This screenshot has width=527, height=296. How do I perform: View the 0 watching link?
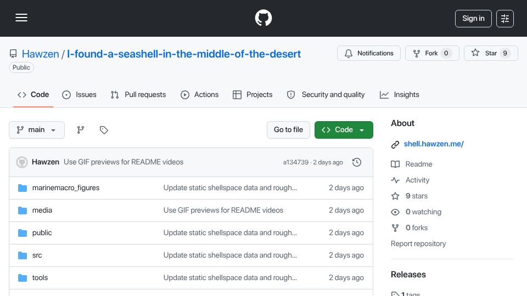423,212
